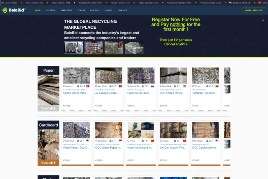Open third banner photo of mixed bales
This screenshot has width=268, height=179.
(x=114, y=48)
